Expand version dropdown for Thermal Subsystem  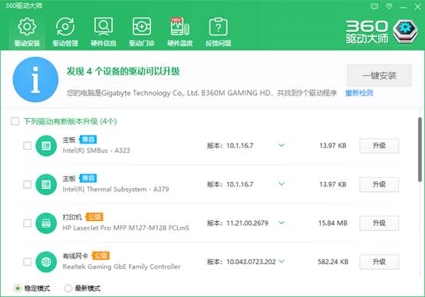[x=282, y=184]
